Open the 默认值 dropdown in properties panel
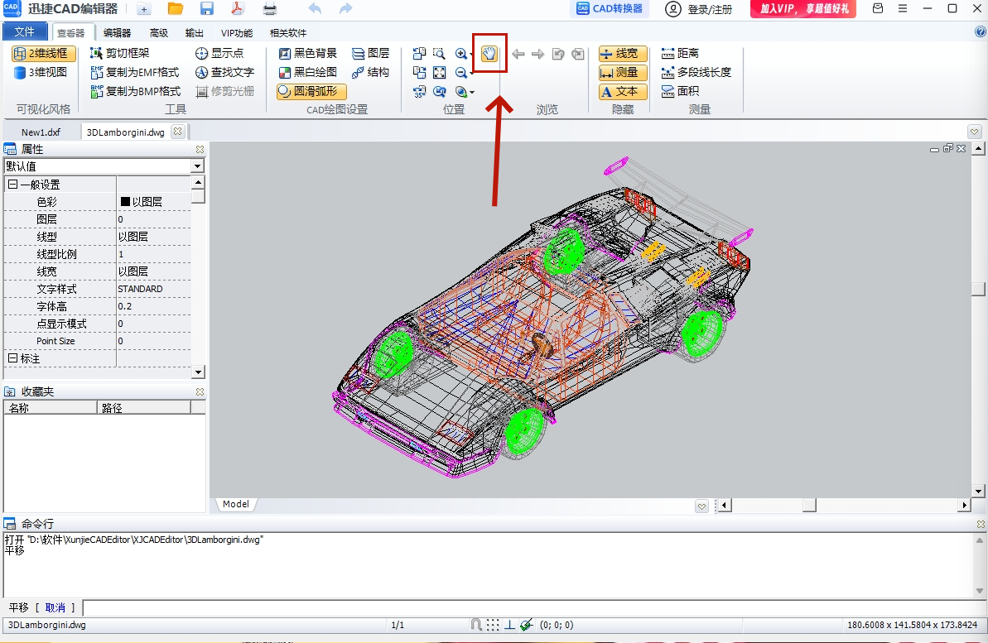This screenshot has height=643, width=988. coord(198,166)
